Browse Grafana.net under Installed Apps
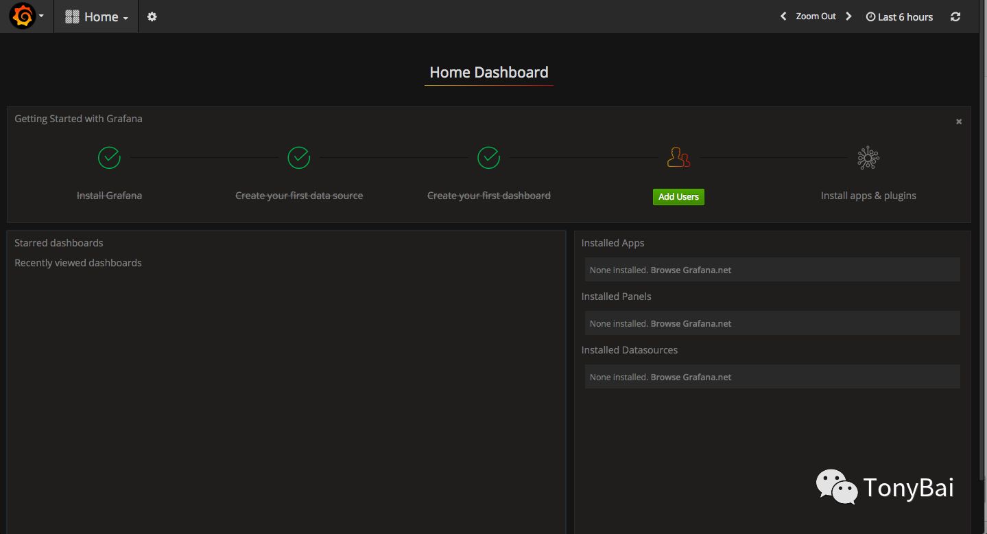987x534 pixels. (x=691, y=270)
